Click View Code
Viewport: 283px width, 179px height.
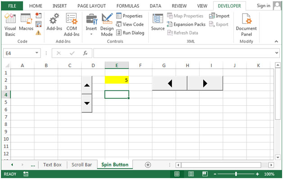point(130,24)
